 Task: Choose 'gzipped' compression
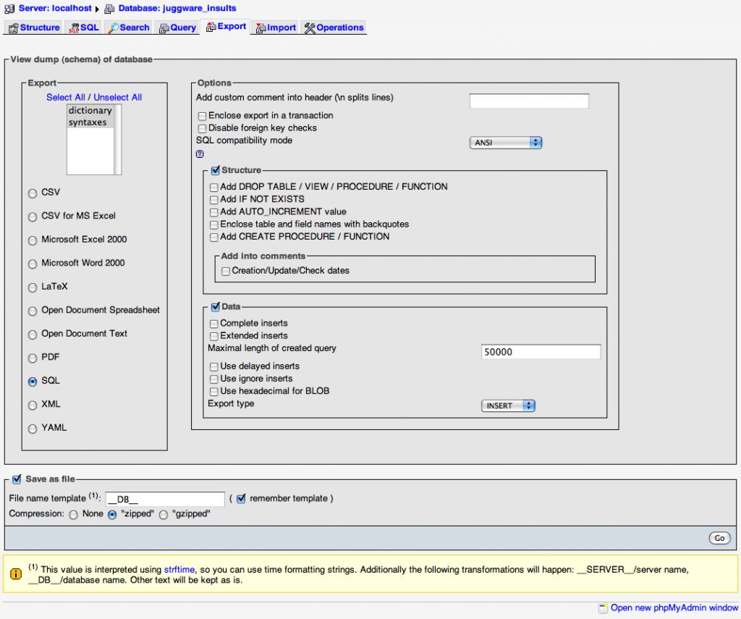(164, 514)
